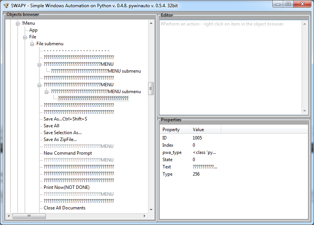Click objects browser horizontal scrollbar thumb
This screenshot has width=314, height=225.
[x=29, y=216]
